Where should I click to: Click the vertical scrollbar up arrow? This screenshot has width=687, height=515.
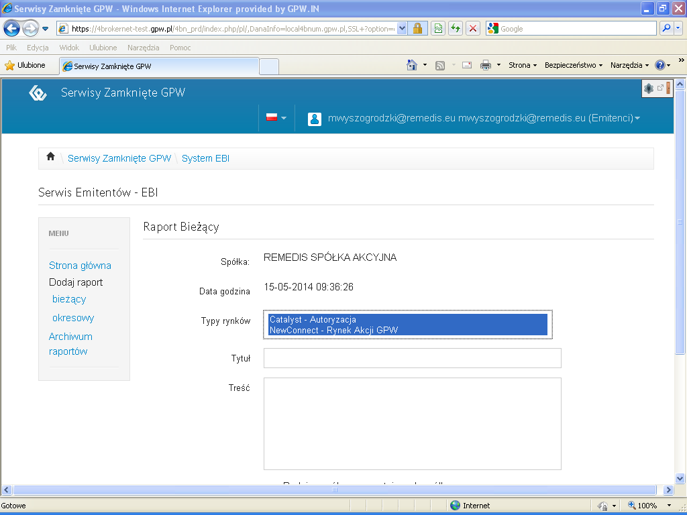pyautogui.click(x=680, y=84)
